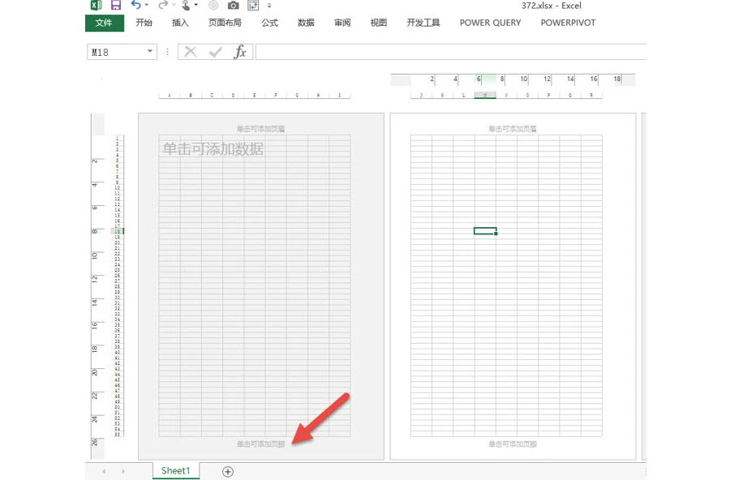Select column M header on second page
Screen dimensions: 730x480
point(485,95)
